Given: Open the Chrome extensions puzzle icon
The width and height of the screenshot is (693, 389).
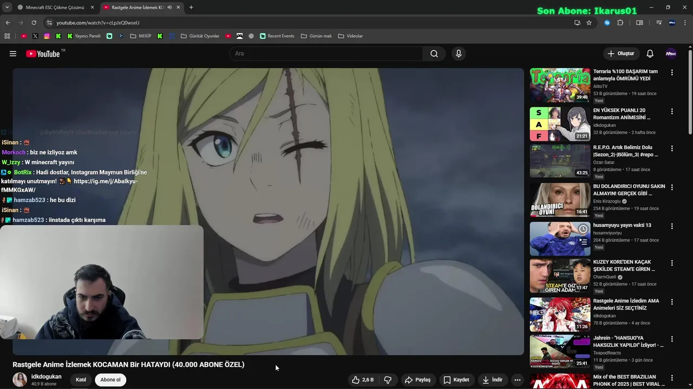Looking at the screenshot, I should [x=620, y=23].
